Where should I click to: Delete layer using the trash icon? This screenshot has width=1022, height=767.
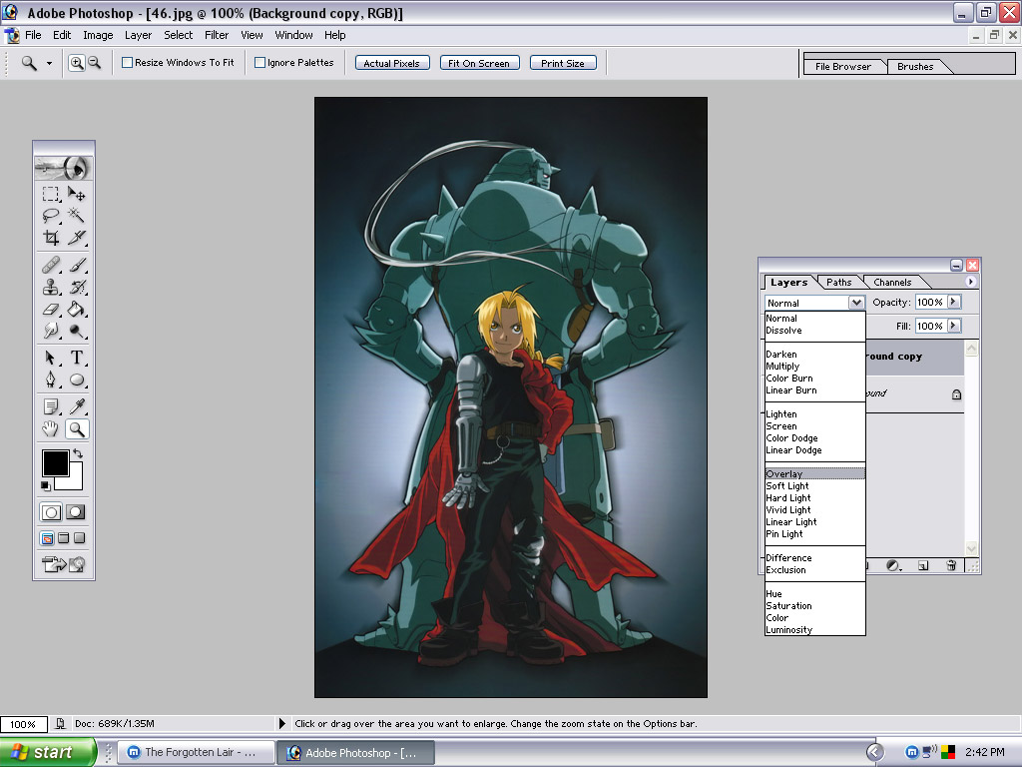[951, 565]
